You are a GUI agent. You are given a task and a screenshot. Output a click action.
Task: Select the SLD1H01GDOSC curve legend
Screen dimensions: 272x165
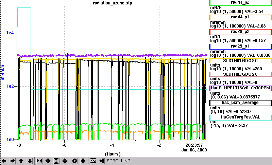tap(240, 61)
